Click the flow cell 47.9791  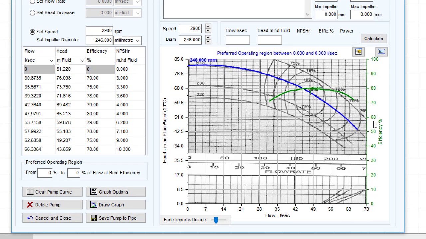(39, 114)
